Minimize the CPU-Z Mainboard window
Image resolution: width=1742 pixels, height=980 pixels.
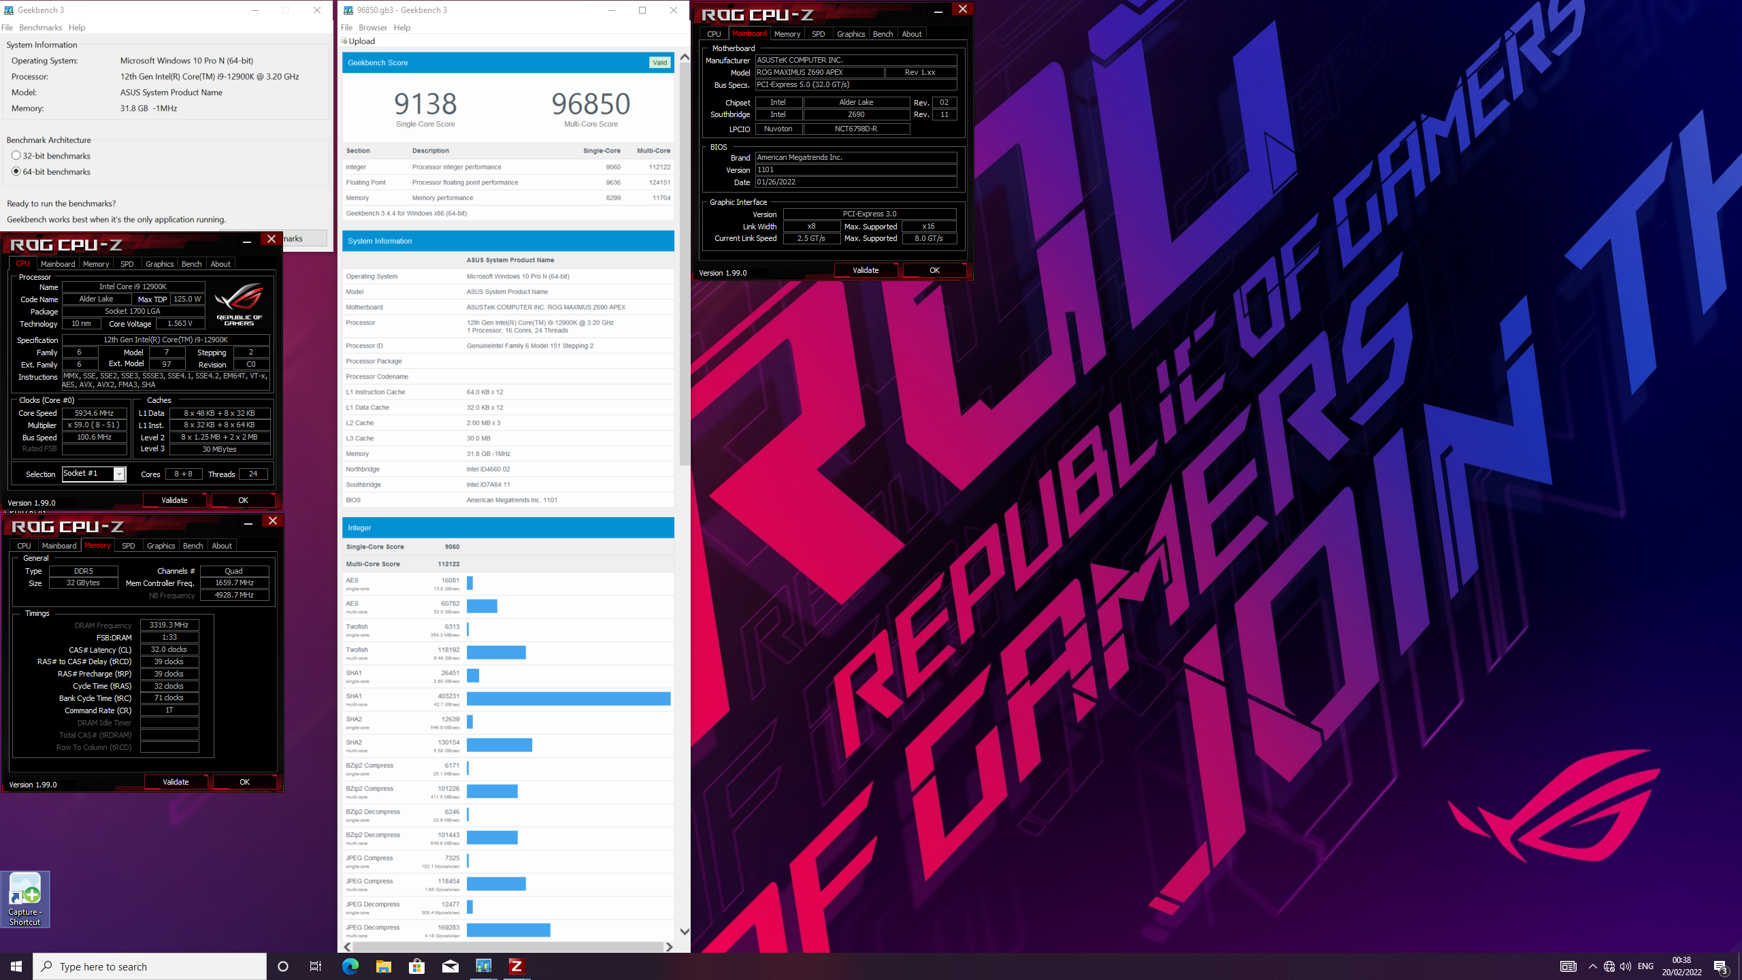938,10
